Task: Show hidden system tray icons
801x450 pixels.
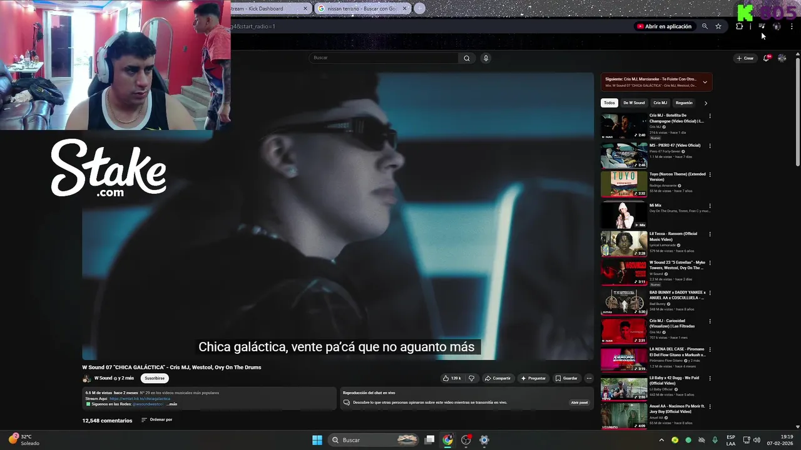Action: 661,440
